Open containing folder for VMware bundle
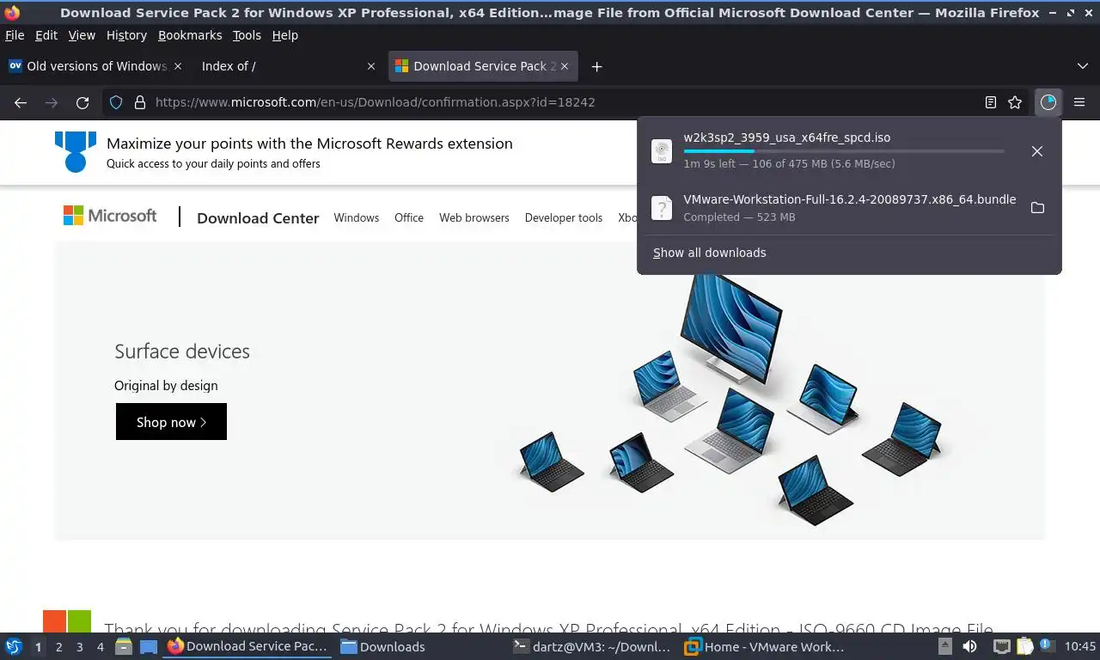The image size is (1100, 660). [1037, 208]
